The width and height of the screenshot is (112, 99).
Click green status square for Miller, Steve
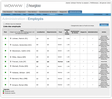[5, 57]
